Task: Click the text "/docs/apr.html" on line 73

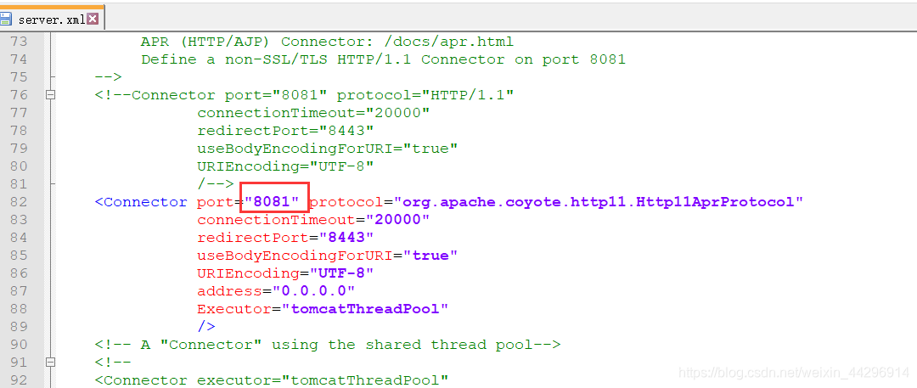Action: (x=448, y=42)
